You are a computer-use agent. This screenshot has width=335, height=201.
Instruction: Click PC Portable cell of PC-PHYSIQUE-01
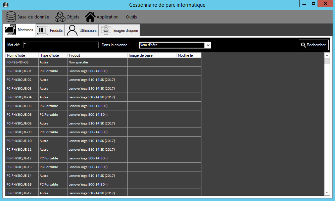point(53,71)
